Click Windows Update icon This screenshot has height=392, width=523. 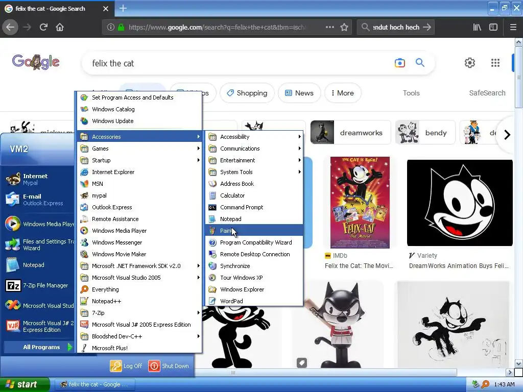[x=84, y=121]
